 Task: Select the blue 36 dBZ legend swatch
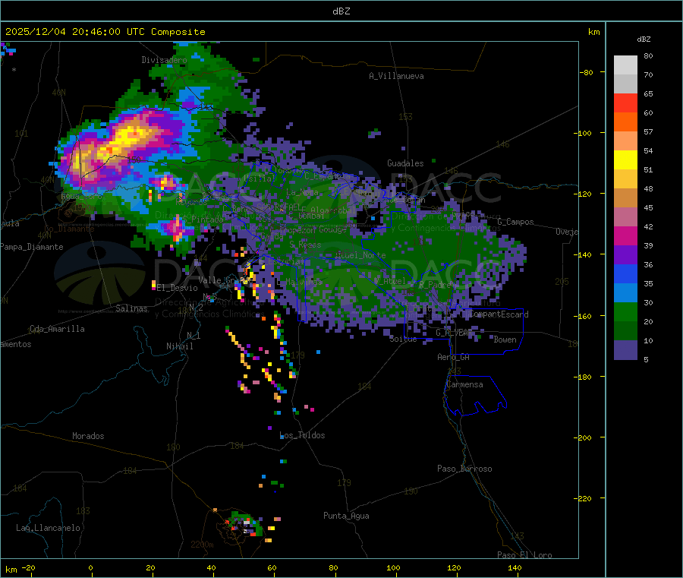click(625, 273)
